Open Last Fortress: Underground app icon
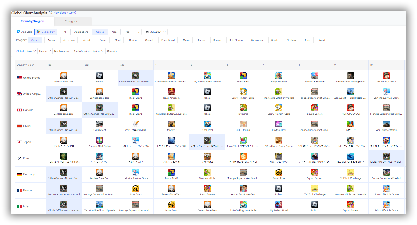417x225 pixels. [x=351, y=76]
